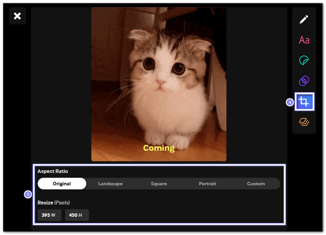Open the Aa text caption tool
Screen dimensions: 326x235
(304, 40)
